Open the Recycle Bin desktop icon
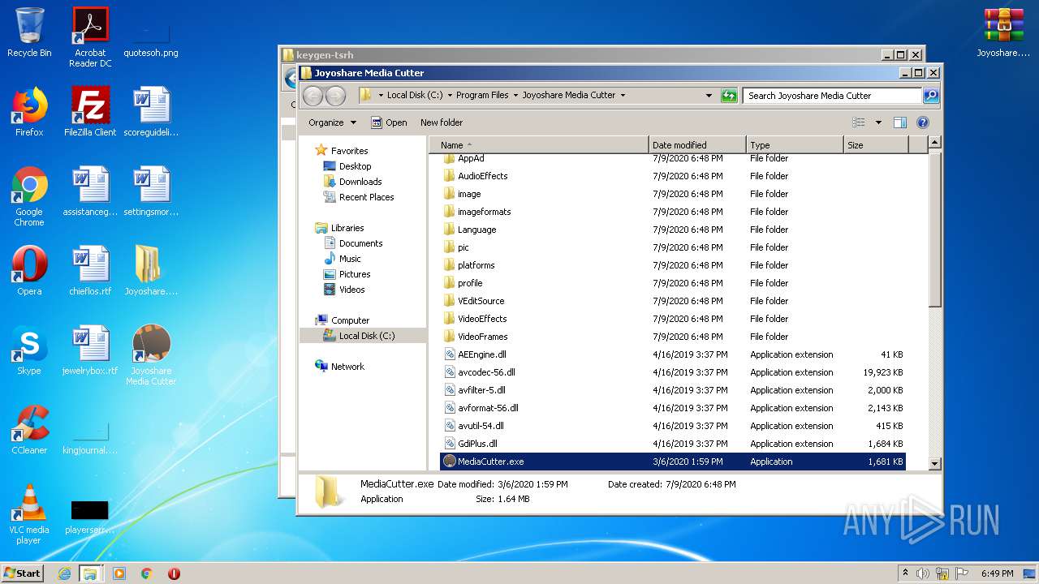The height and width of the screenshot is (584, 1039). pos(29,32)
